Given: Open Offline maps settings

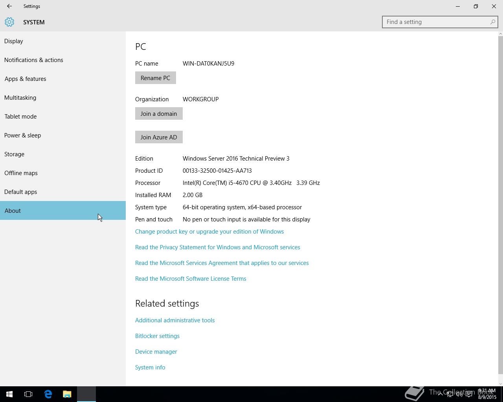Looking at the screenshot, I should pyautogui.click(x=63, y=173).
